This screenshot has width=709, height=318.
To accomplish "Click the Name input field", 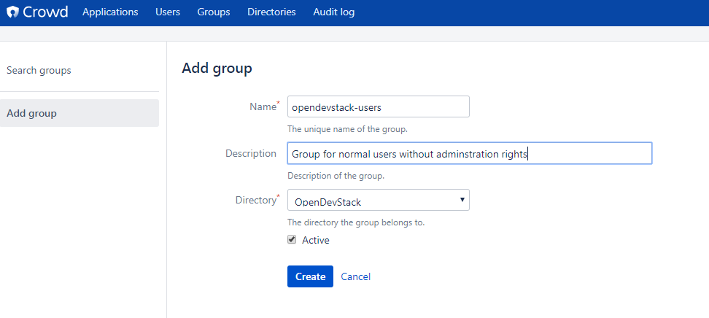I will 378,107.
